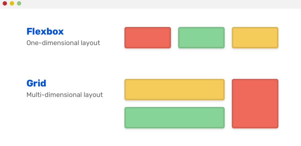Click the word 'layout' under Flexbox heading
The image size is (301, 146).
coord(90,43)
